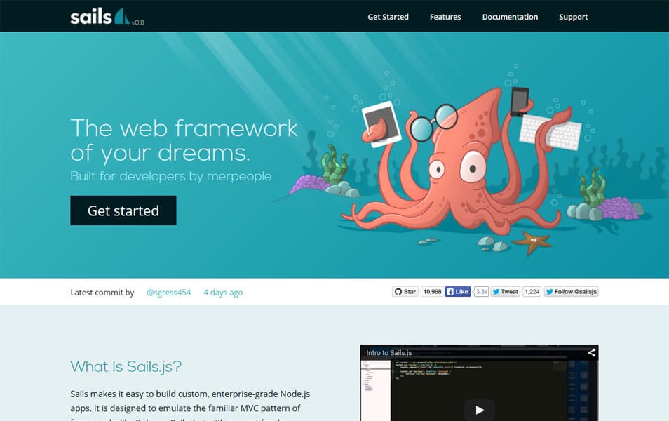669x421 pixels.
Task: Click the Latest commit by label
Action: (x=102, y=293)
